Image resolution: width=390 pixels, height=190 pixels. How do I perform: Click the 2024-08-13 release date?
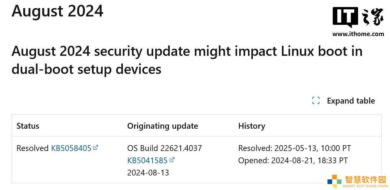[x=148, y=173]
